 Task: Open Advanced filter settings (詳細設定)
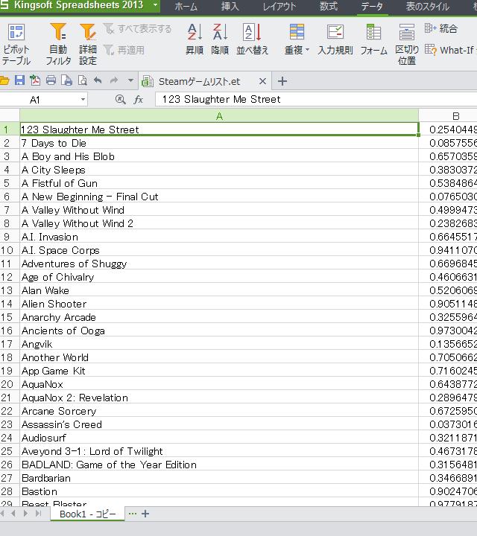point(88,44)
